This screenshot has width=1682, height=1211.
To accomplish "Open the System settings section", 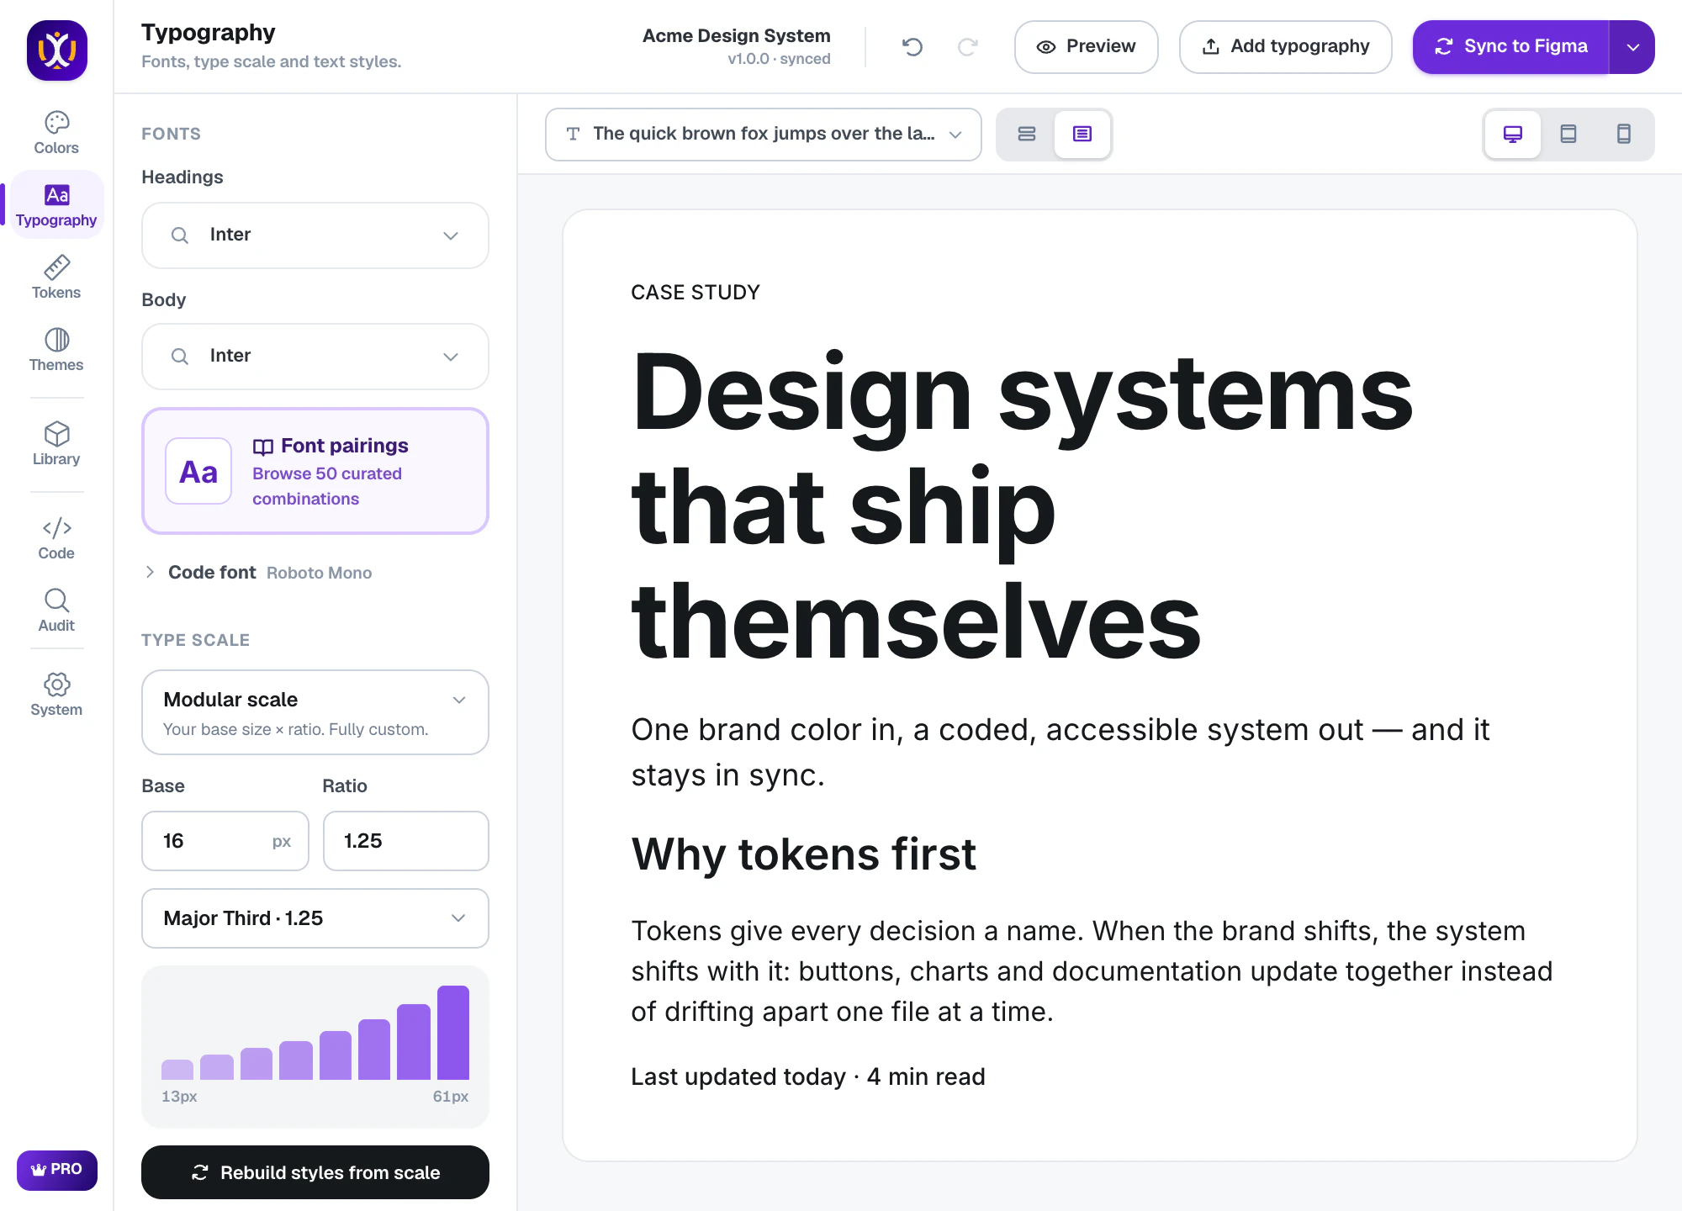I will click(56, 695).
